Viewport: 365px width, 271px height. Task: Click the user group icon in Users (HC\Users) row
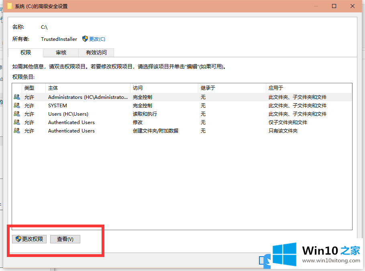tap(17, 114)
